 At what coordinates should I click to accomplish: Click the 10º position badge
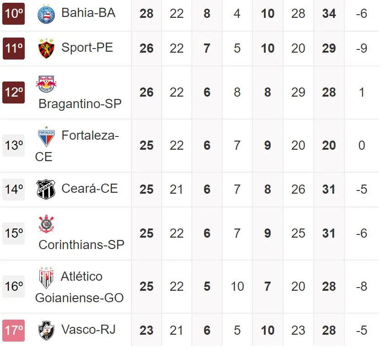[14, 14]
